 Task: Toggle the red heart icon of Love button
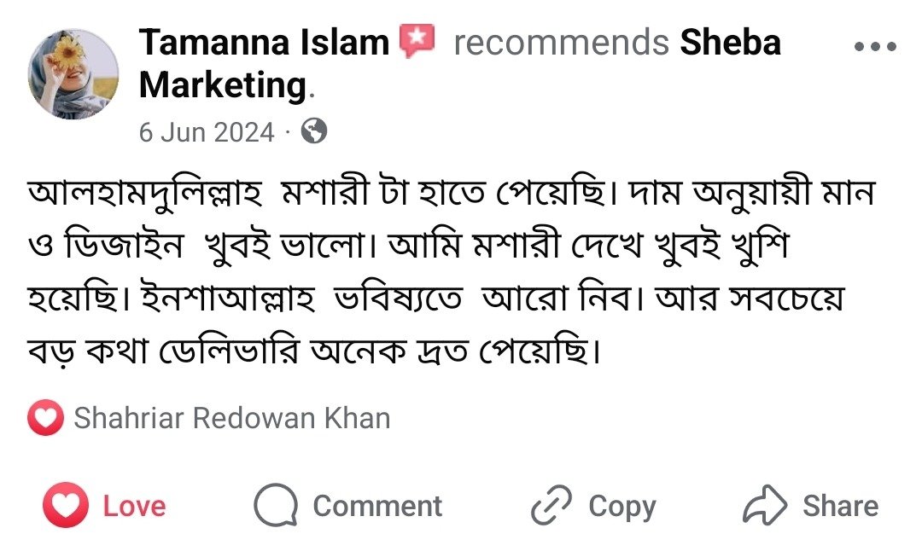tap(65, 506)
